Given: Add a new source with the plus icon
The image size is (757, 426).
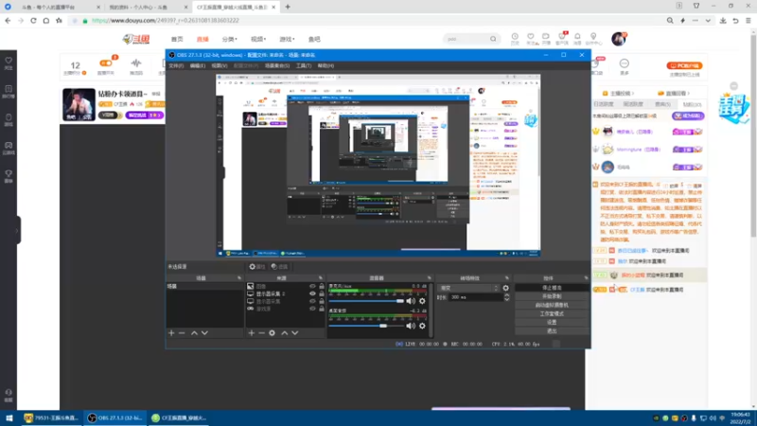Looking at the screenshot, I should tap(251, 333).
